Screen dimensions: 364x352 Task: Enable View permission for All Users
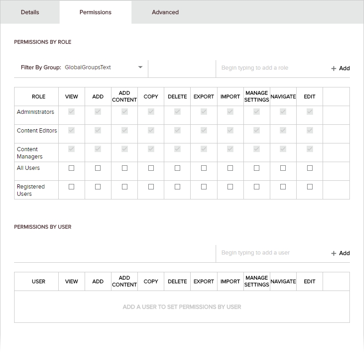71,168
